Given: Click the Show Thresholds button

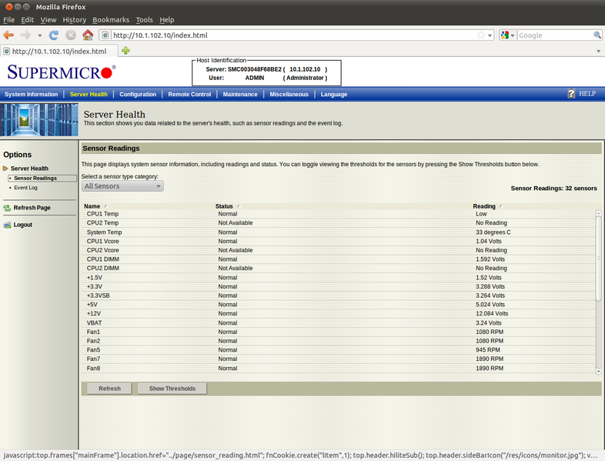Looking at the screenshot, I should click(172, 389).
